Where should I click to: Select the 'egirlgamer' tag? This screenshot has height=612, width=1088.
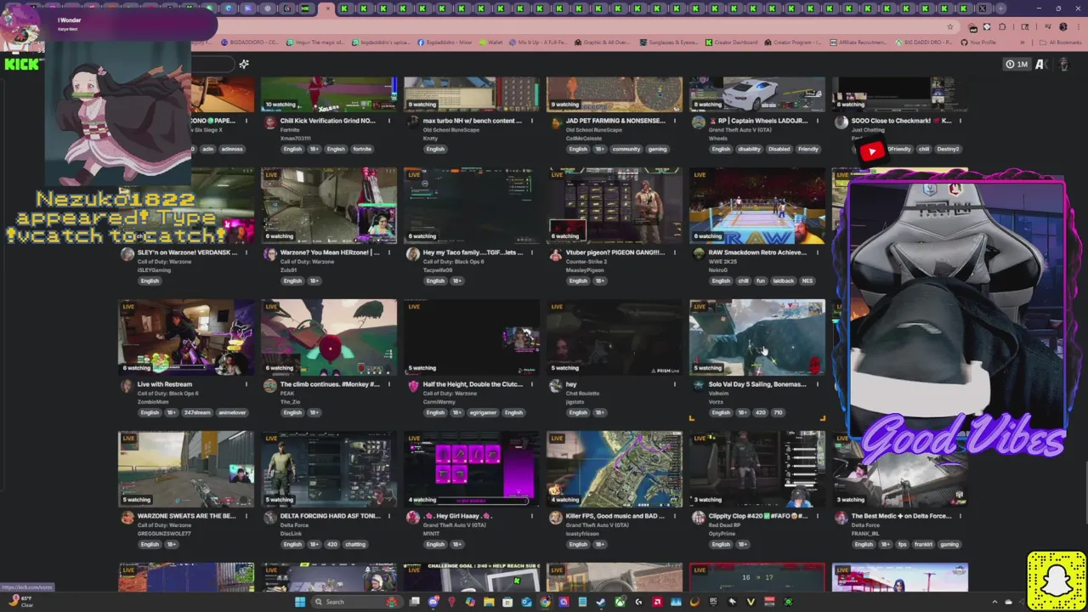(x=482, y=412)
